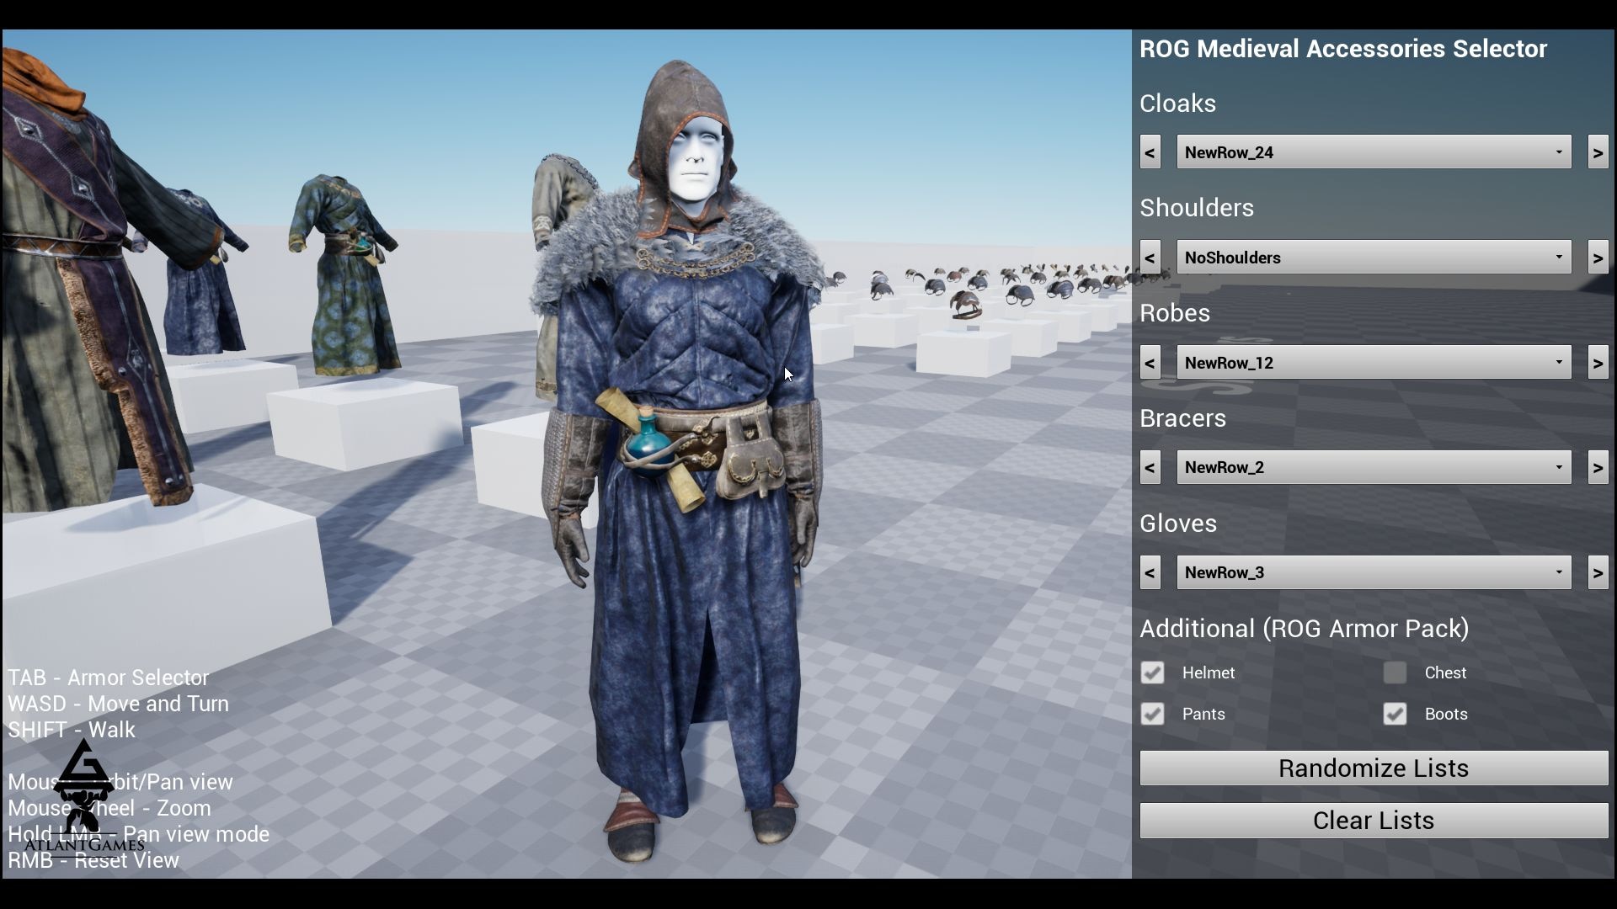Uncheck the Pants checkbox

(x=1152, y=714)
